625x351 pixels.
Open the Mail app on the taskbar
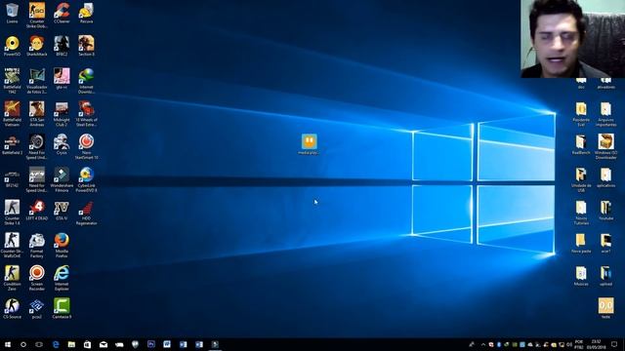pyautogui.click(x=104, y=344)
